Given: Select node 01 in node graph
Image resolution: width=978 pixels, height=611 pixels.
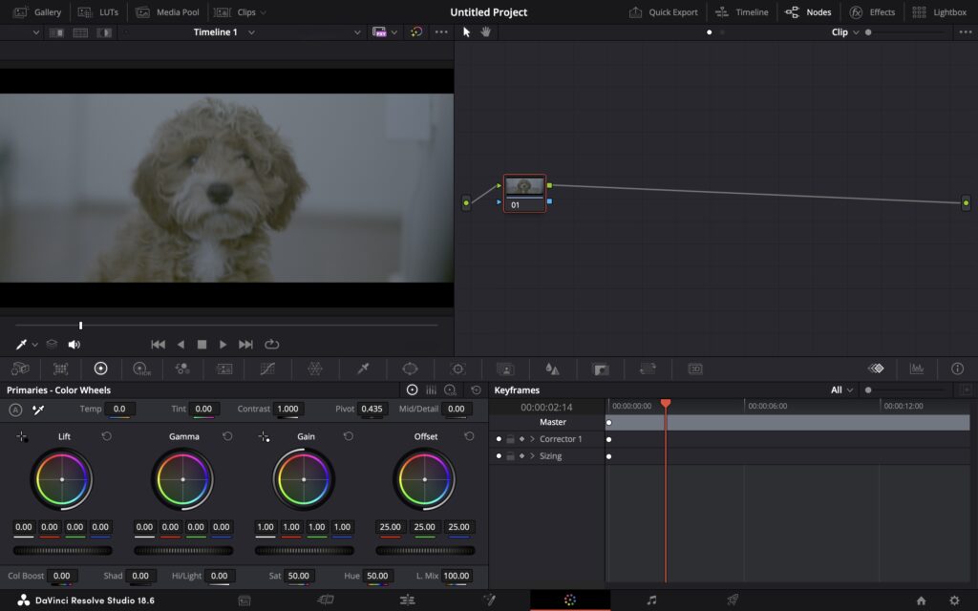Looking at the screenshot, I should coord(524,192).
